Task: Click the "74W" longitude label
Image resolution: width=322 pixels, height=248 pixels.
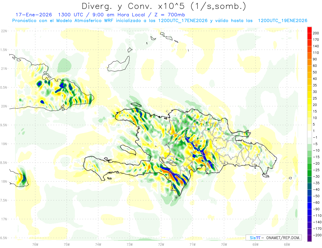Action: point(98,244)
